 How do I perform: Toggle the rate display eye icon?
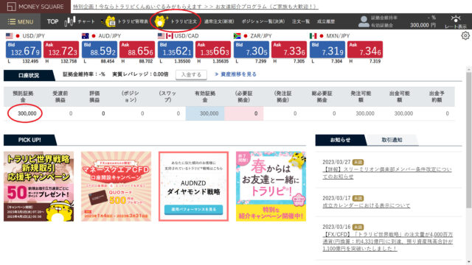coord(456,19)
